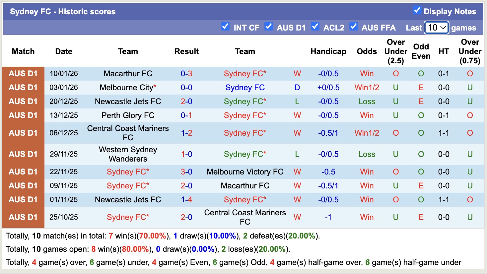Click Melbourne Victory FC team link
Image resolution: width=487 pixels, height=274 pixels.
(x=244, y=172)
